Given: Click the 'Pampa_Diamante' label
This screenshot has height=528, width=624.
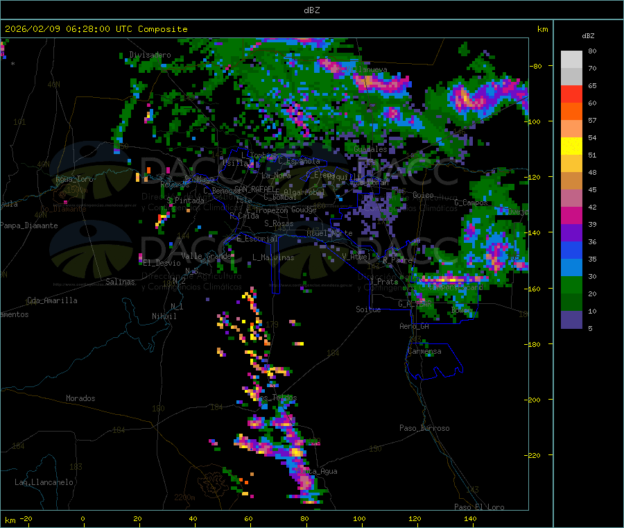Looking at the screenshot, I should (29, 225).
